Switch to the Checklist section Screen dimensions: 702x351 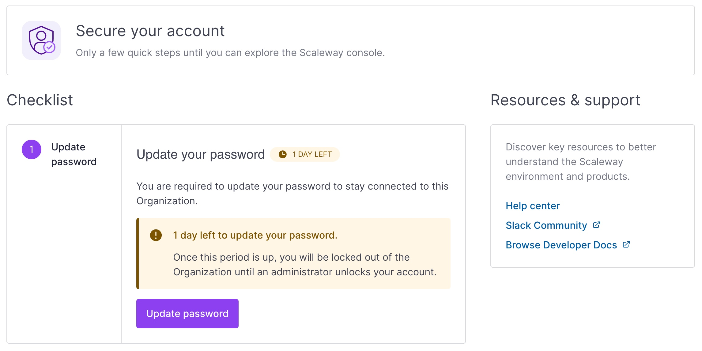pos(40,100)
